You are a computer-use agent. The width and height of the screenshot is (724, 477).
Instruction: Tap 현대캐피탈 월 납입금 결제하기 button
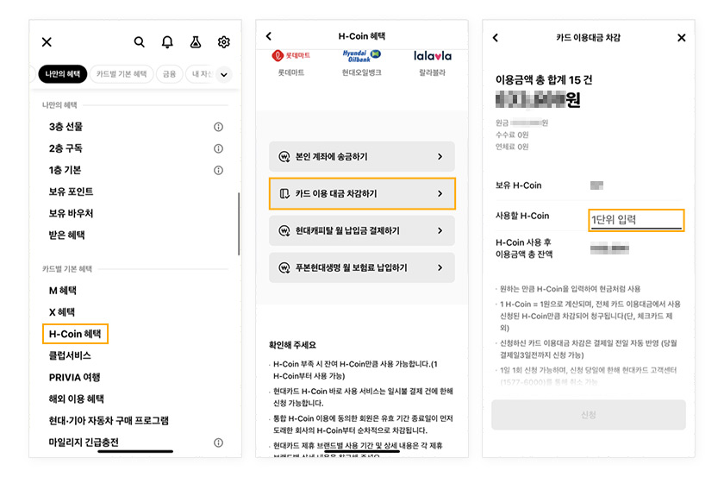pos(362,230)
